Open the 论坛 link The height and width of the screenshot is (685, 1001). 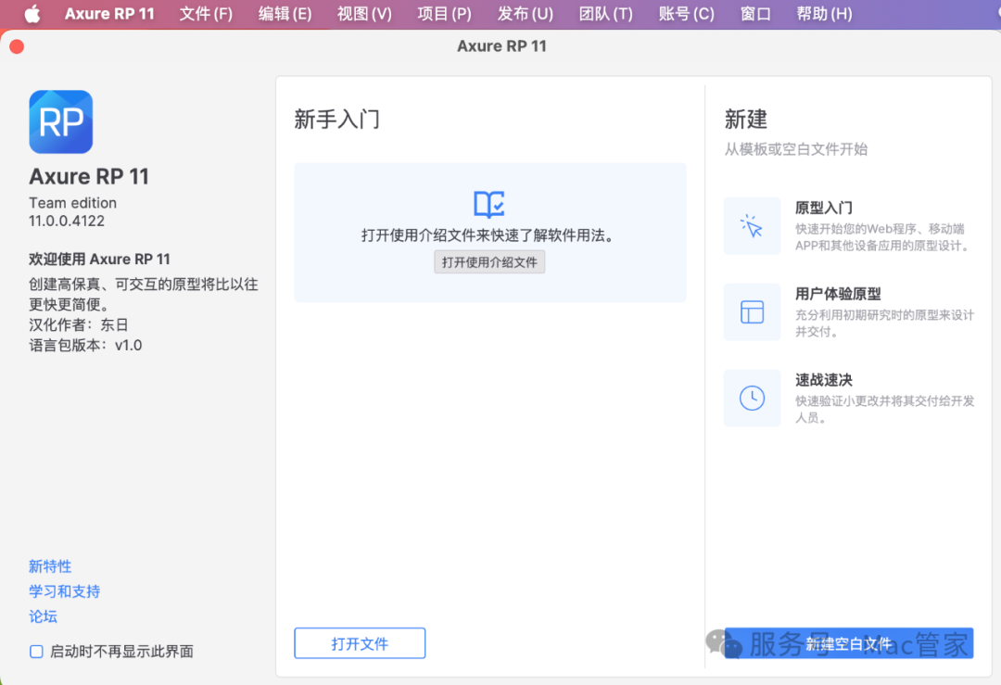[43, 616]
